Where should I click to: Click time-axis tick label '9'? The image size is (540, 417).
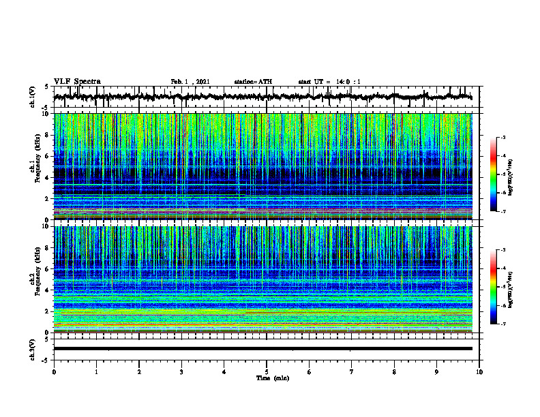436,372
